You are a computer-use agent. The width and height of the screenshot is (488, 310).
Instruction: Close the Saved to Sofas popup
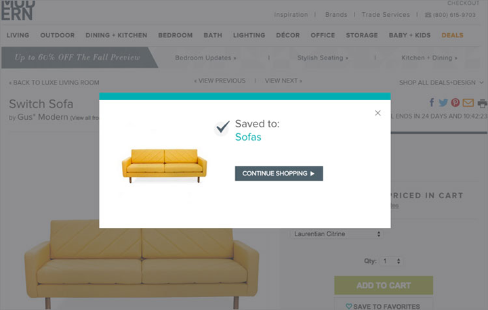(x=378, y=113)
